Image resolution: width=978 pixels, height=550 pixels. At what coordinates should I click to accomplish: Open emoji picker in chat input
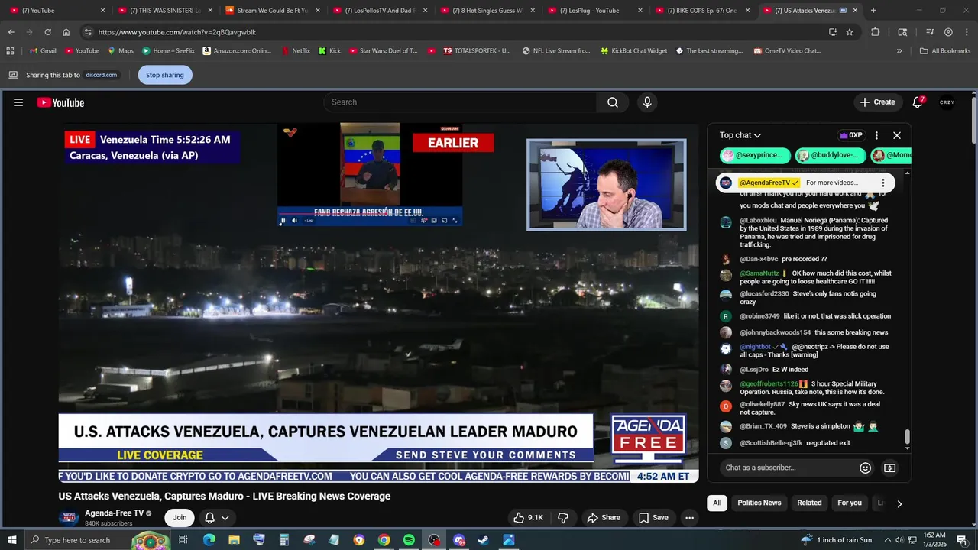[x=865, y=467]
